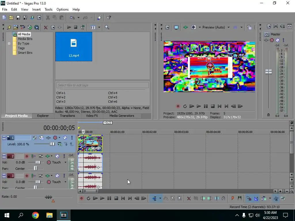The height and width of the screenshot is (221, 295).
Task: Click the Split Screen View icon
Action: point(194,27)
